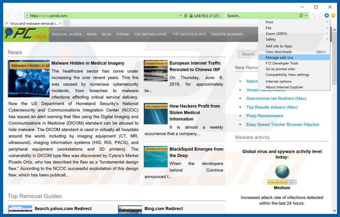The image size is (340, 217).
Task: Open Easy Speed Tracker Browser Hijacker link
Action: [283, 124]
